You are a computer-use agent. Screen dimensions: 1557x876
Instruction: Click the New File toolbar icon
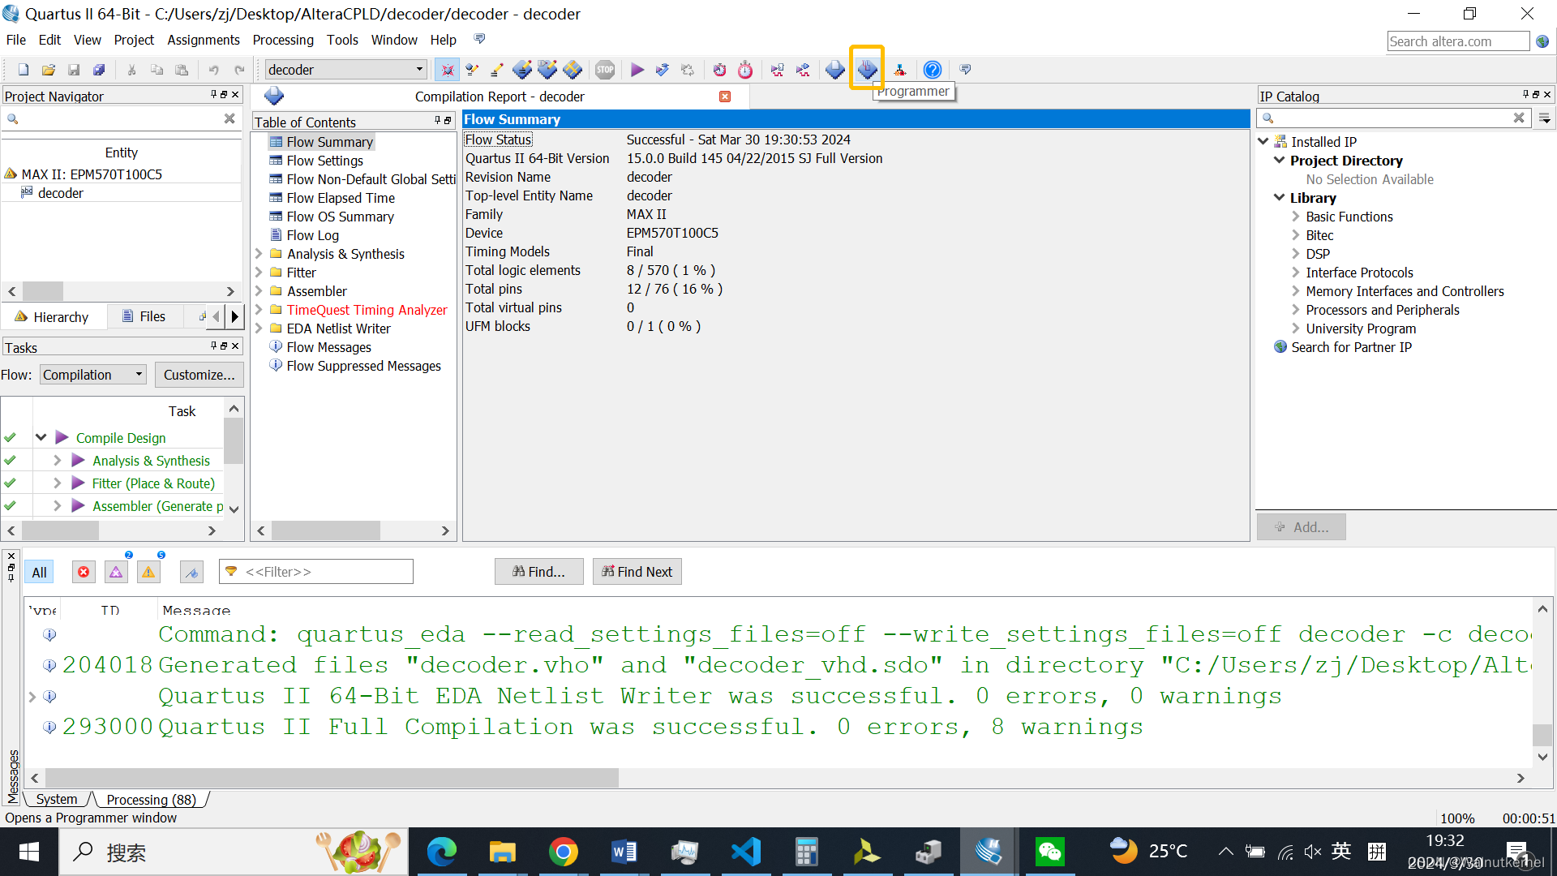pos(24,70)
